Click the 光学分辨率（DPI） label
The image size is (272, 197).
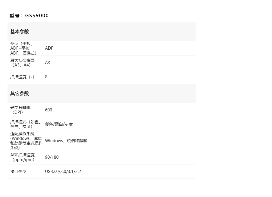pyautogui.click(x=21, y=110)
